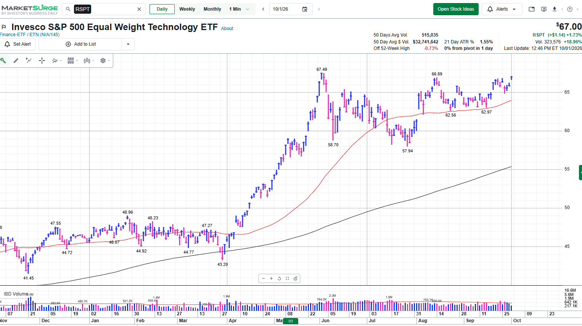Zoom out the chart with minus icon
582x326 pixels.
pyautogui.click(x=263, y=278)
